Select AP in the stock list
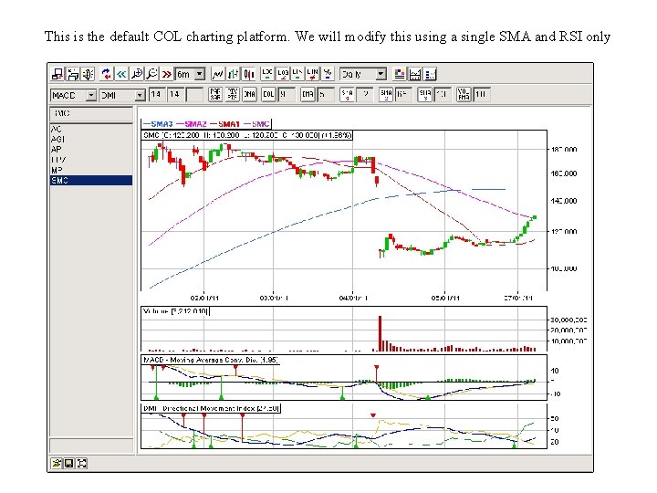The width and height of the screenshot is (657, 493). 91,149
